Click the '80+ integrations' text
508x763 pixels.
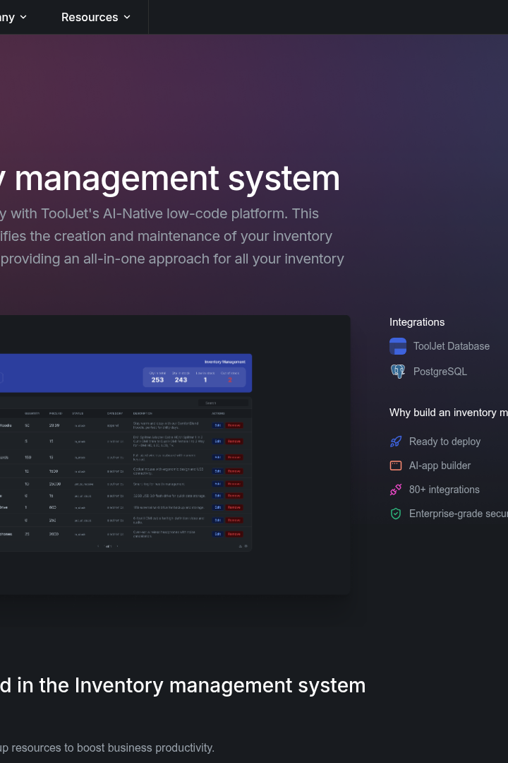(445, 490)
